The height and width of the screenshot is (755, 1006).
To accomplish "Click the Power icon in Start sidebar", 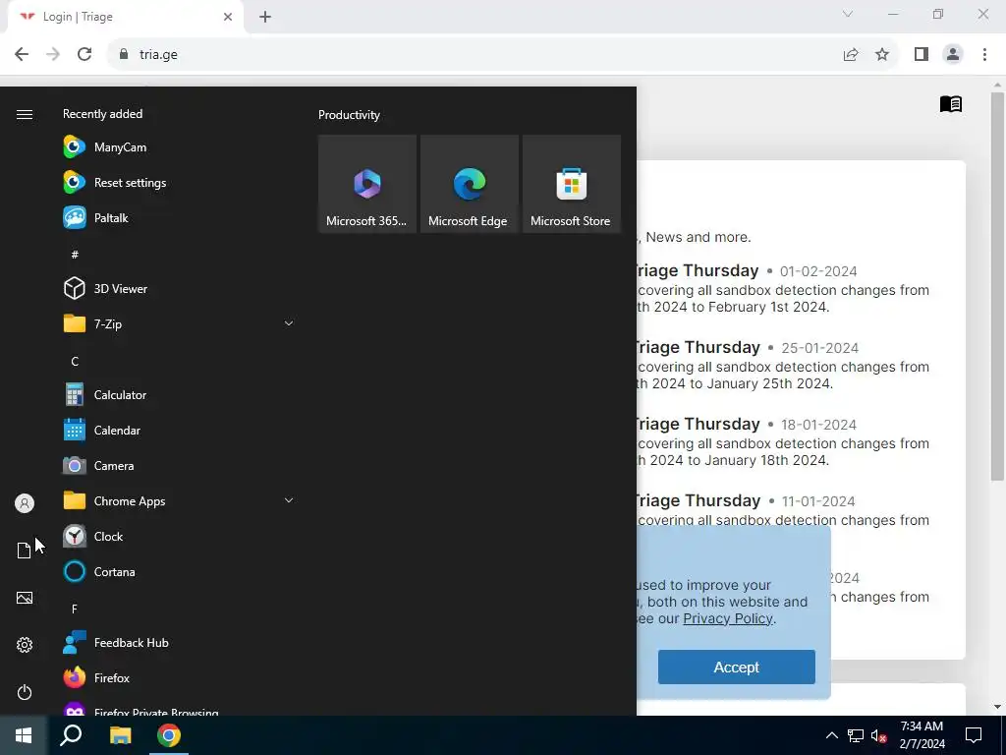I will click(25, 692).
